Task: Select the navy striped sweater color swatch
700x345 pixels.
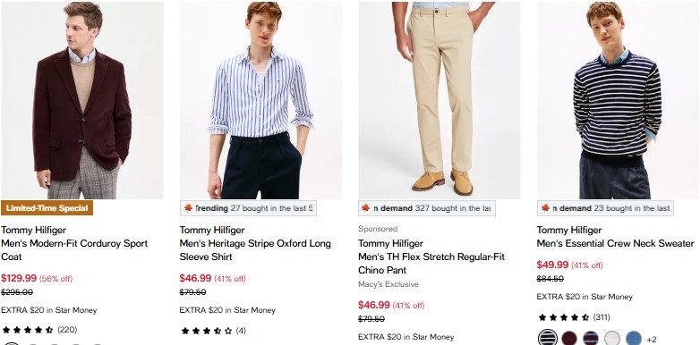Action: [x=547, y=338]
